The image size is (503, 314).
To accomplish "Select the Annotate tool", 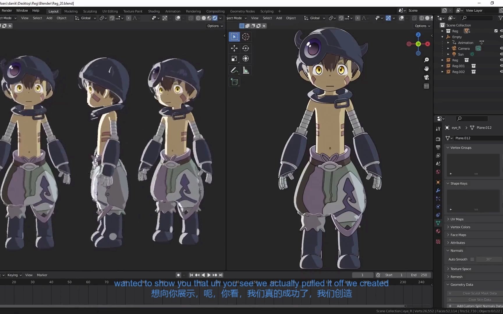I will pos(234,70).
